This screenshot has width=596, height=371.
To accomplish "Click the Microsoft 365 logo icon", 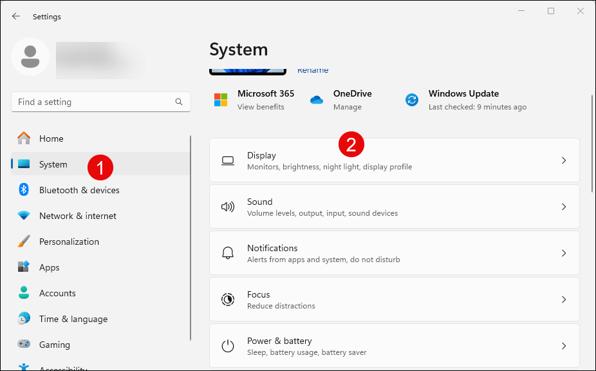I will click(x=221, y=100).
